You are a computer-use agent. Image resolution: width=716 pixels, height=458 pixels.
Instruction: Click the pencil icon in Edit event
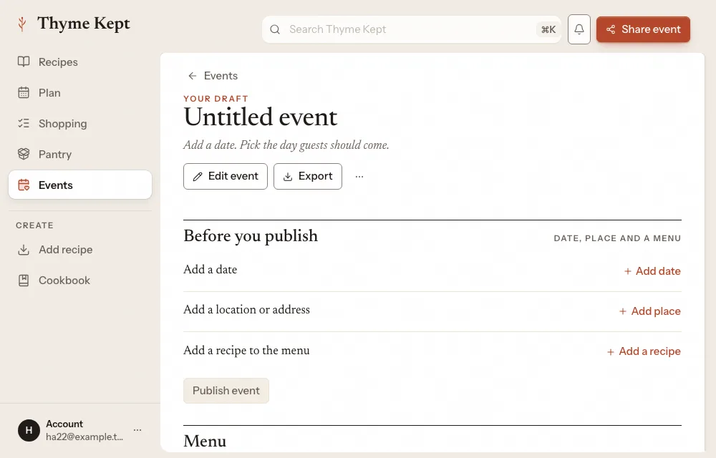[x=198, y=177]
